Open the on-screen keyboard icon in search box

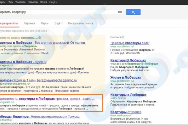(x=120, y=12)
